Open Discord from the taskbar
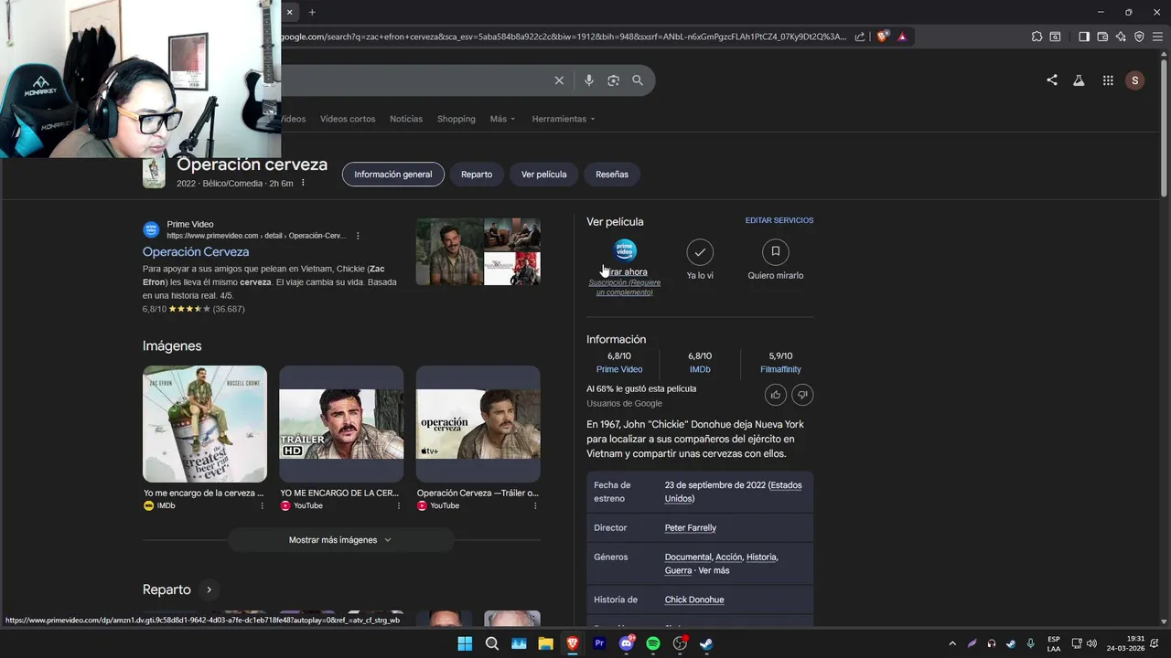Image resolution: width=1171 pixels, height=658 pixels. 627,643
